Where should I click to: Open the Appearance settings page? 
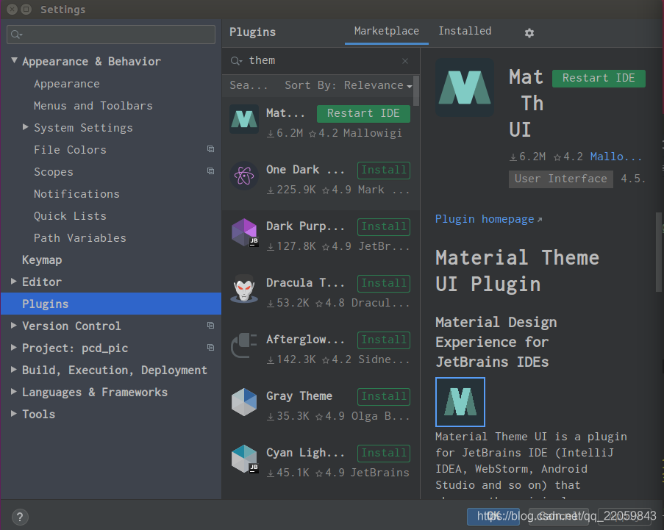67,84
